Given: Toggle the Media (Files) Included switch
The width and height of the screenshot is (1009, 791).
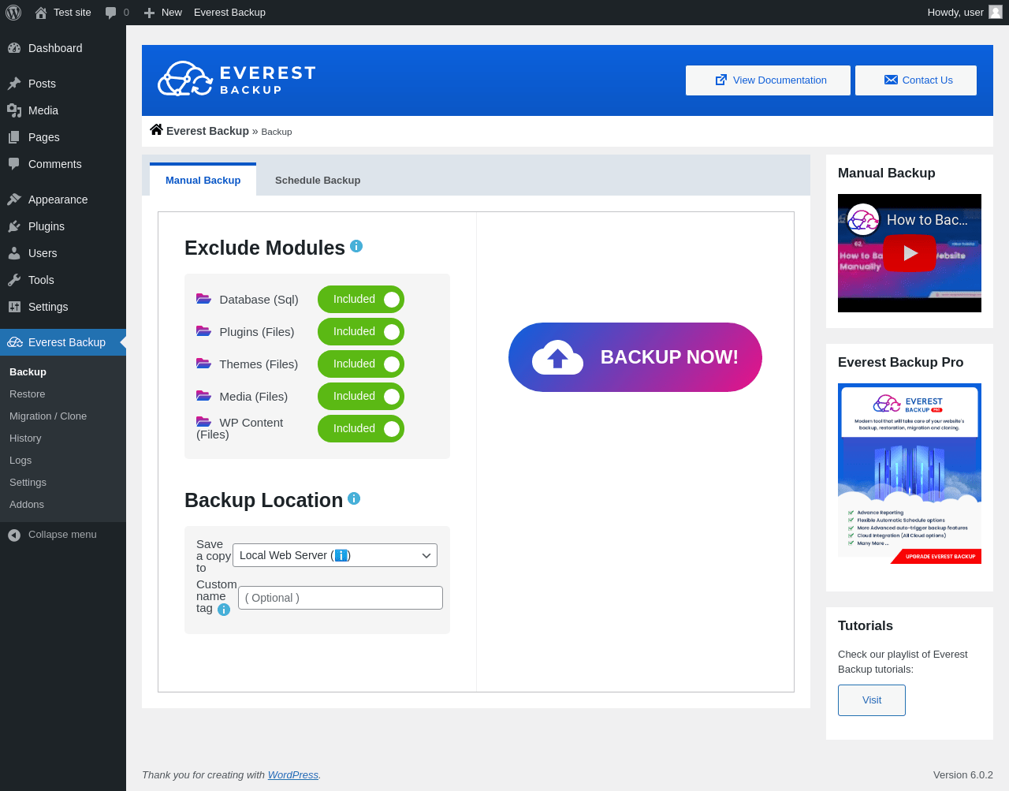Looking at the screenshot, I should click(x=361, y=397).
